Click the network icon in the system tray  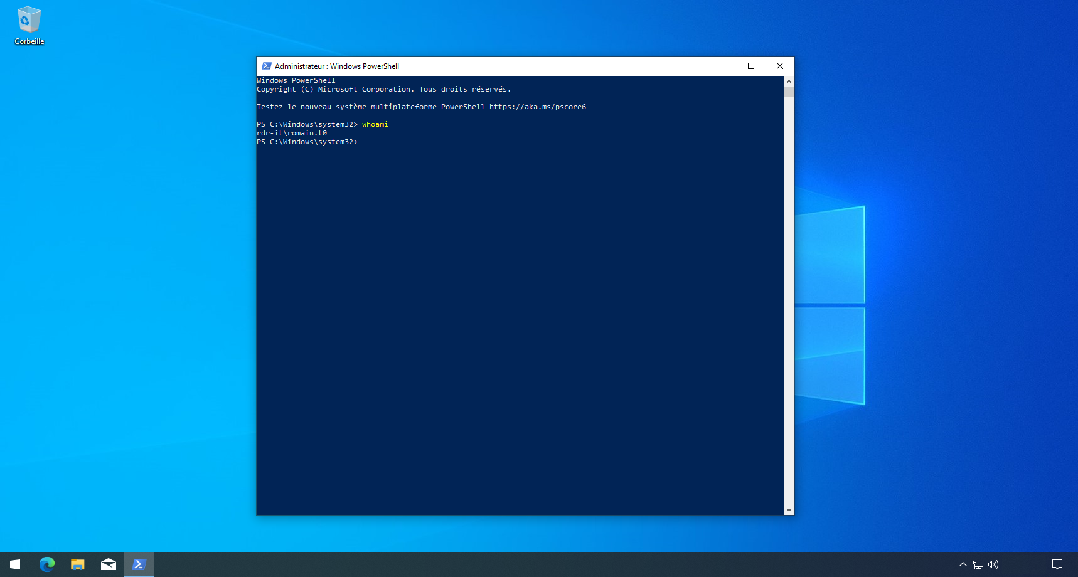tap(978, 564)
